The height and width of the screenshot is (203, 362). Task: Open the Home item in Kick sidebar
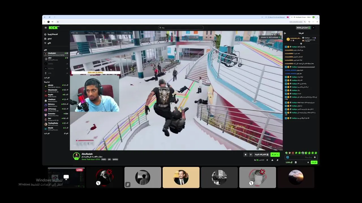coord(51,34)
